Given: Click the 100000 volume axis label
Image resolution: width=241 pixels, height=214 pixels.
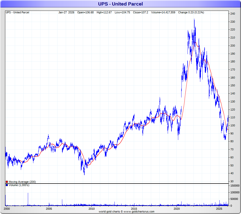Looking at the screenshot, I should [x=235, y=192].
